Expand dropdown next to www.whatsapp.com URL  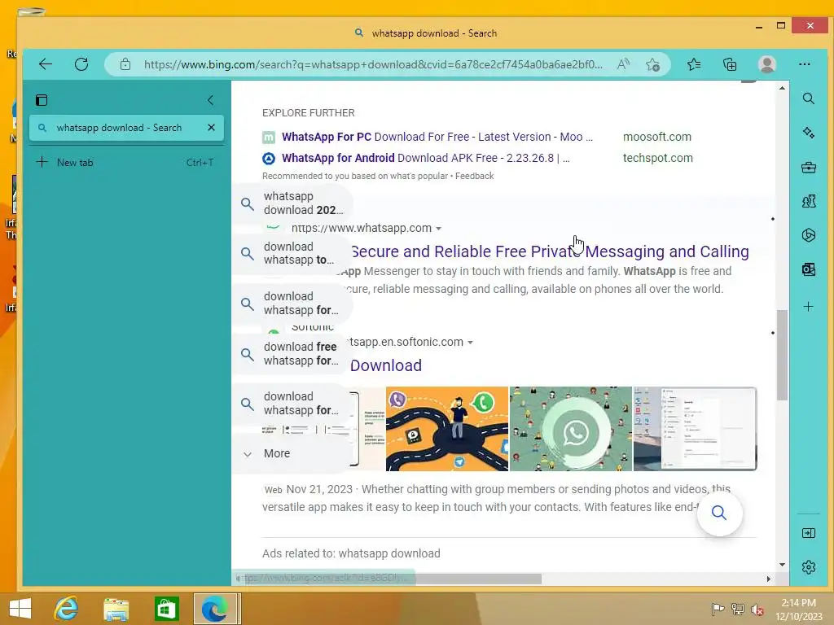439,229
